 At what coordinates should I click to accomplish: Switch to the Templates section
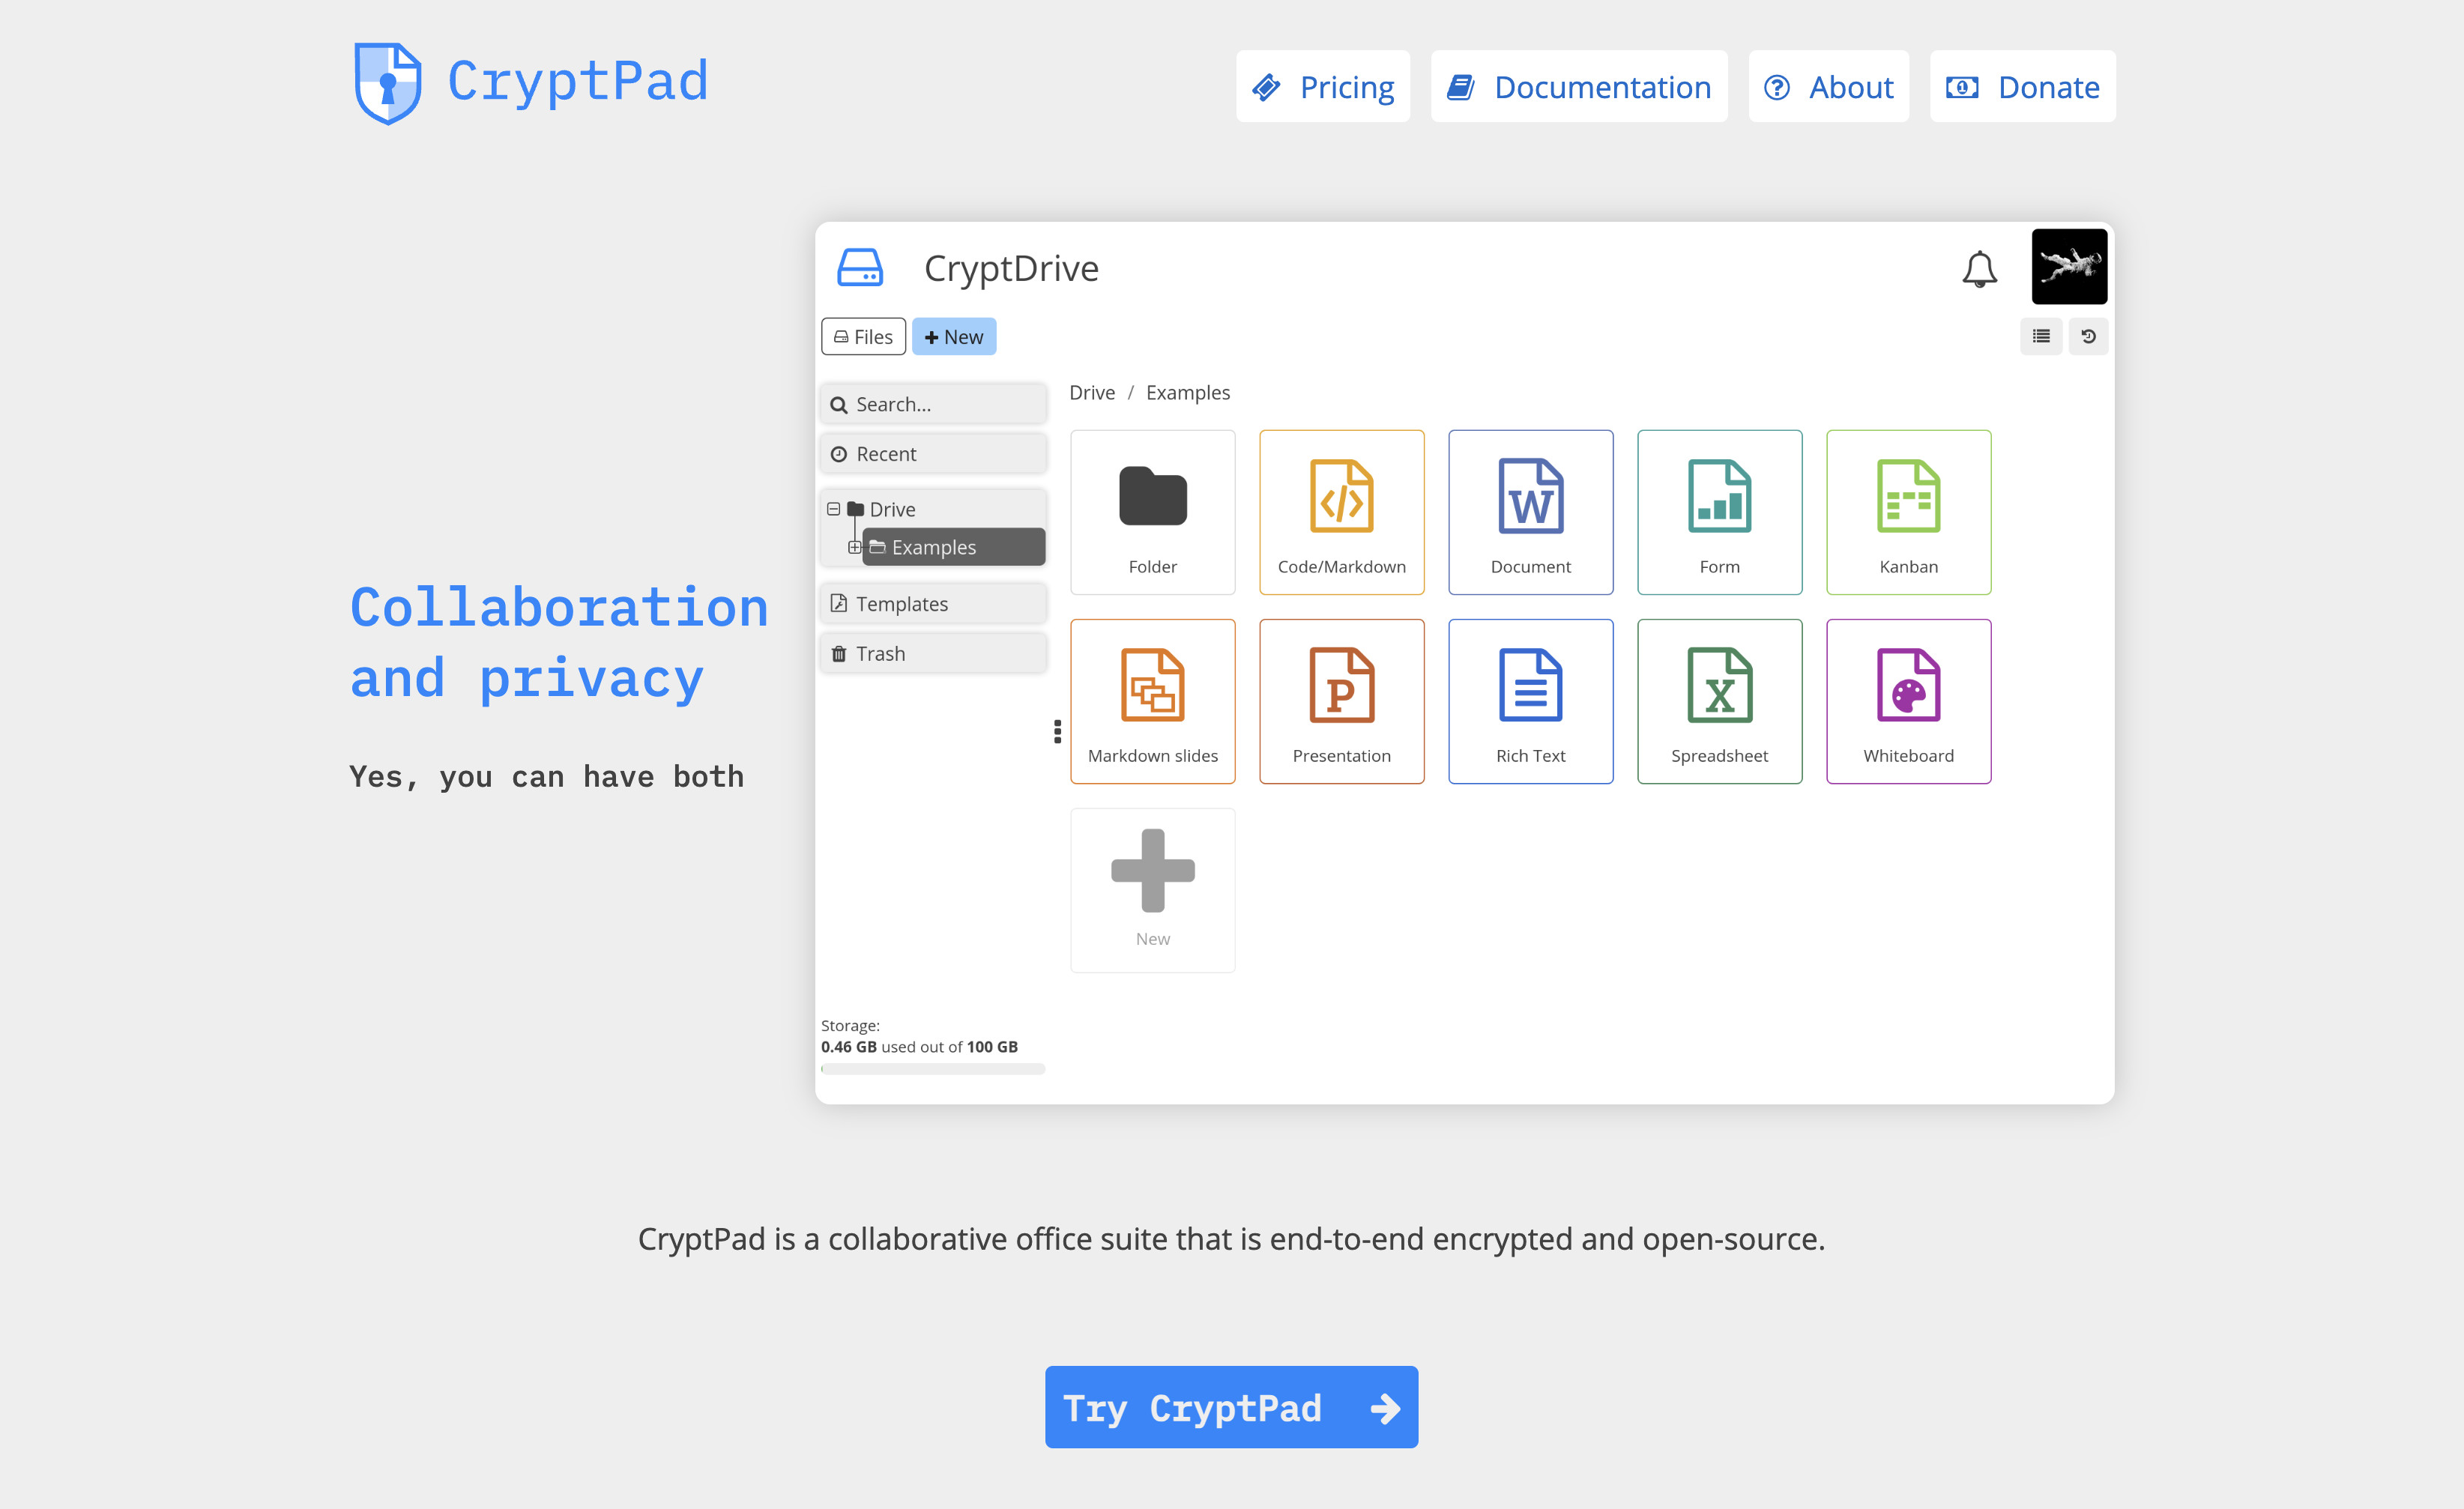pos(901,602)
